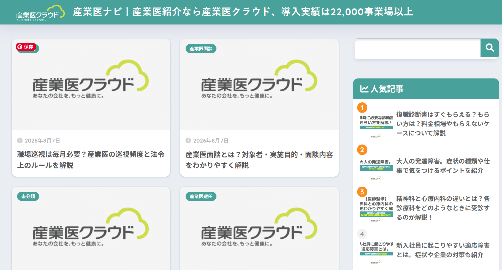
Task: Click the Pinterest 保存 button
Action: click(x=26, y=47)
